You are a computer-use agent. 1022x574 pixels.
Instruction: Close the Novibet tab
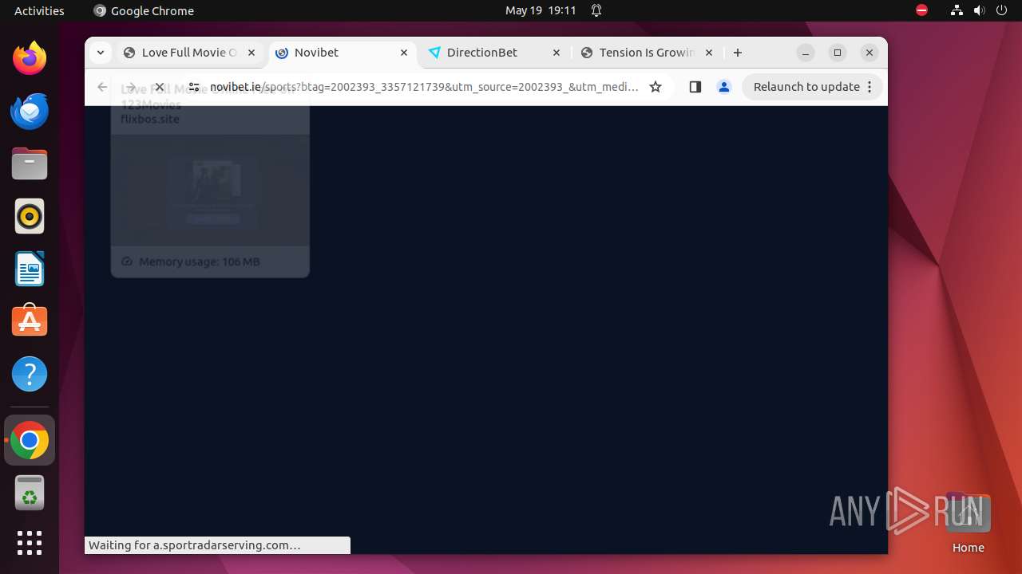coord(404,53)
